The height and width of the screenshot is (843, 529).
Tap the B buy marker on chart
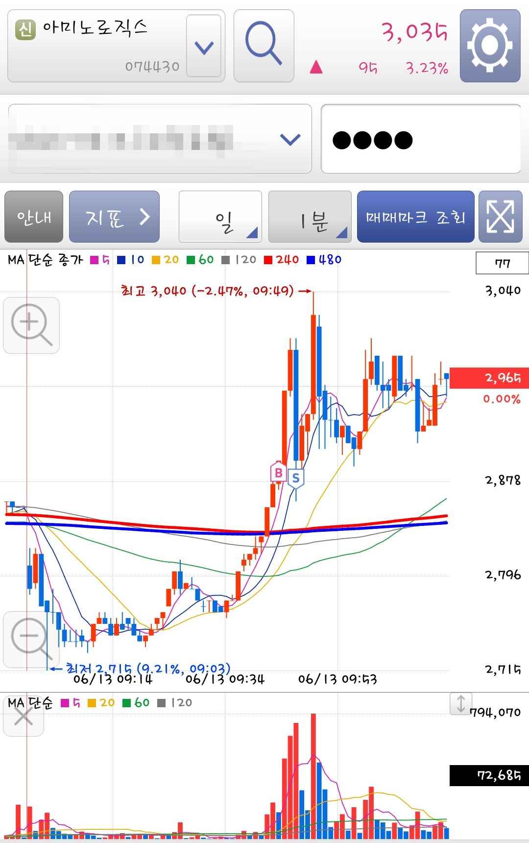click(278, 473)
